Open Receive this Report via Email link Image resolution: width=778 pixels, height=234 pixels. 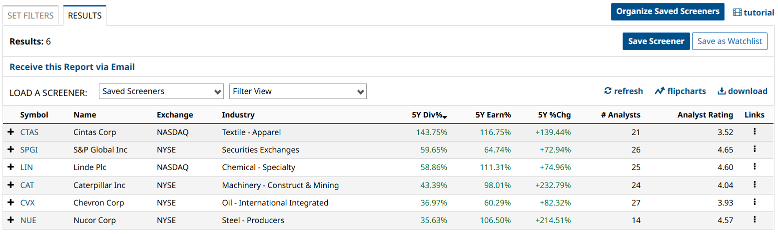[72, 67]
